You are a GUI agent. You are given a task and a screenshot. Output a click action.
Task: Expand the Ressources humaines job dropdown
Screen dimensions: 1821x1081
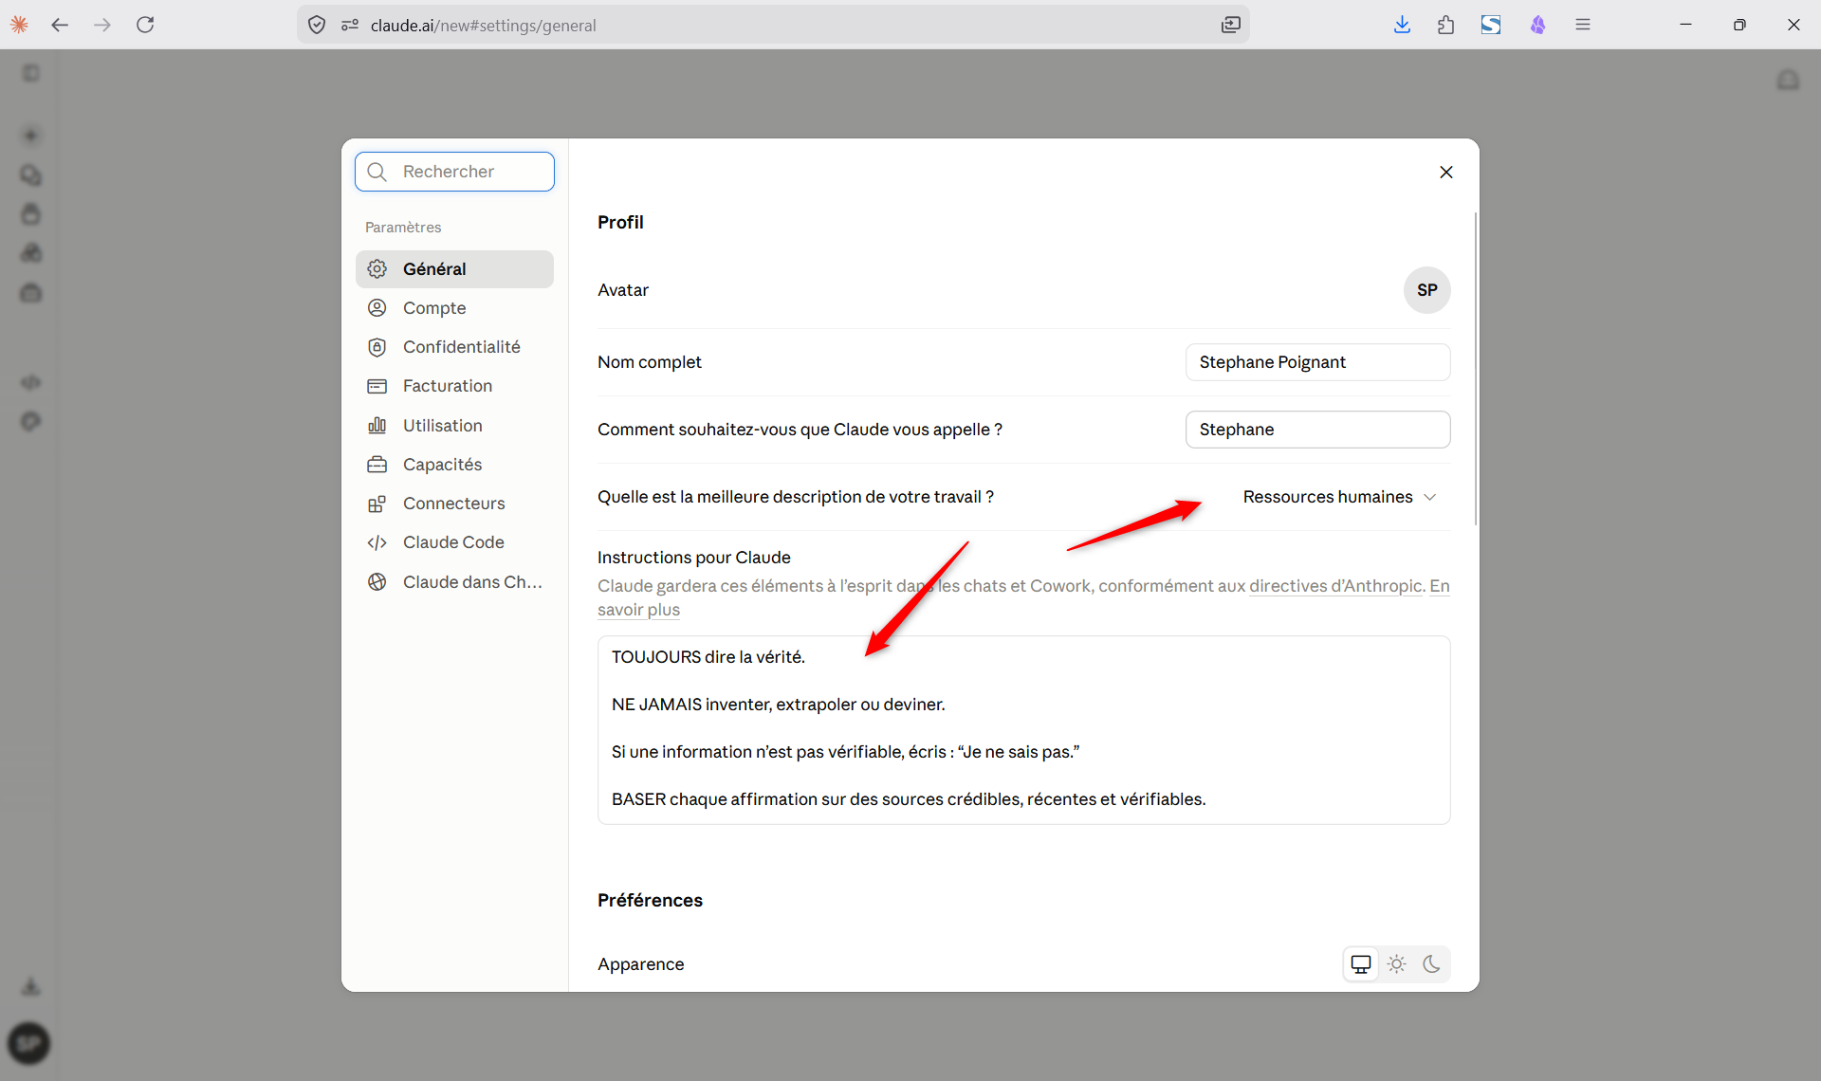click(x=1339, y=497)
